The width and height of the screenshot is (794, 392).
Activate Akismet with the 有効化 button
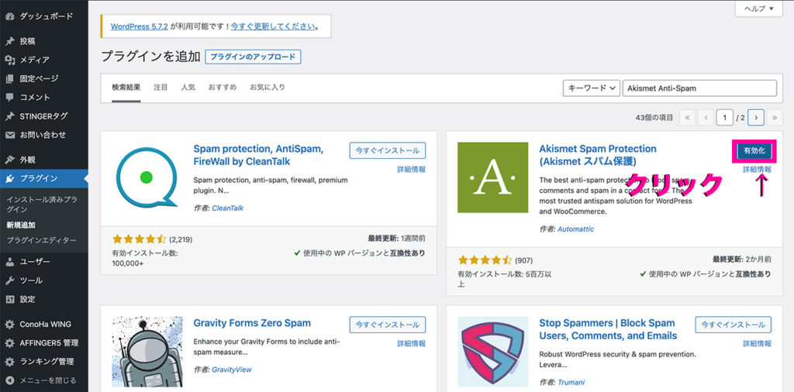coord(754,151)
